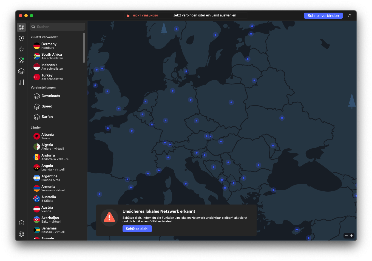This screenshot has width=372, height=261.
Task: Zoom in the map with plus button
Action: pyautogui.click(x=351, y=236)
